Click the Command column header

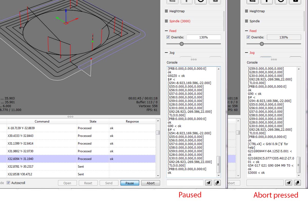click(42, 121)
